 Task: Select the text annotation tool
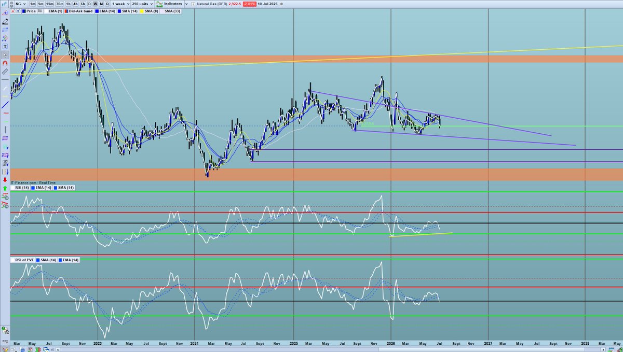point(5,46)
